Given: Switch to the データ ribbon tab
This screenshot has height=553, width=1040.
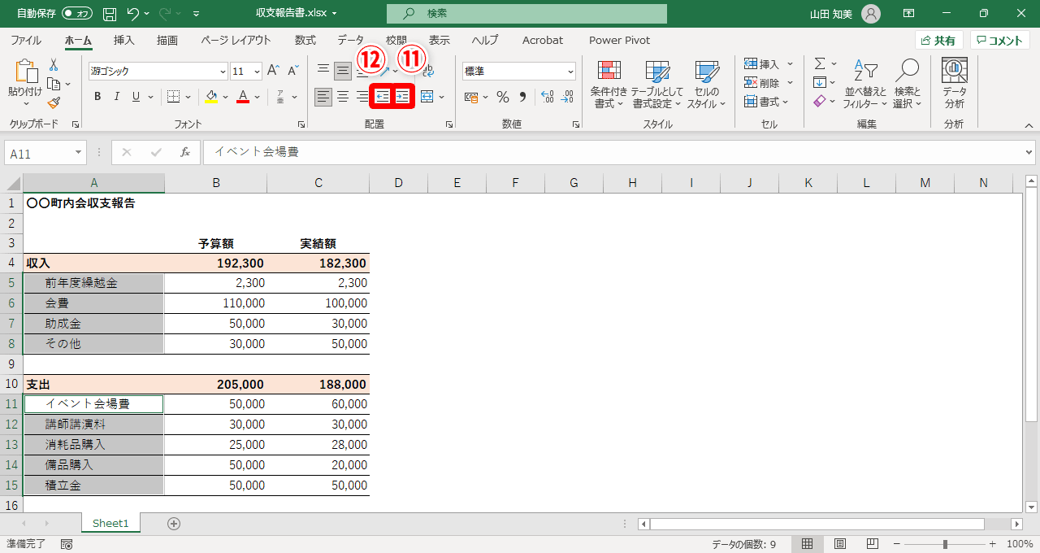Looking at the screenshot, I should [x=353, y=40].
